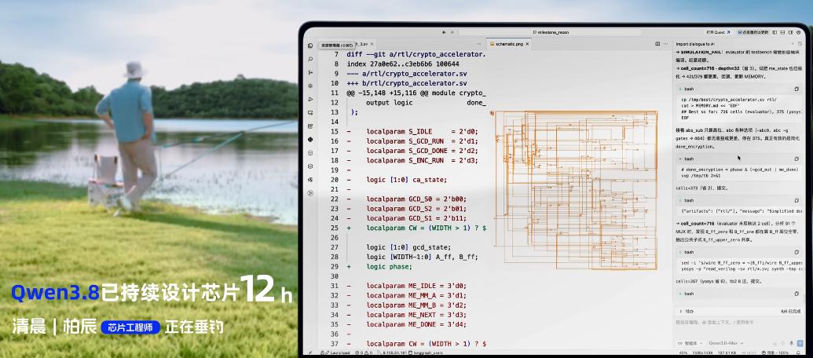Toggle the secondary sidebar layout icon
813x358 pixels.
click(791, 32)
